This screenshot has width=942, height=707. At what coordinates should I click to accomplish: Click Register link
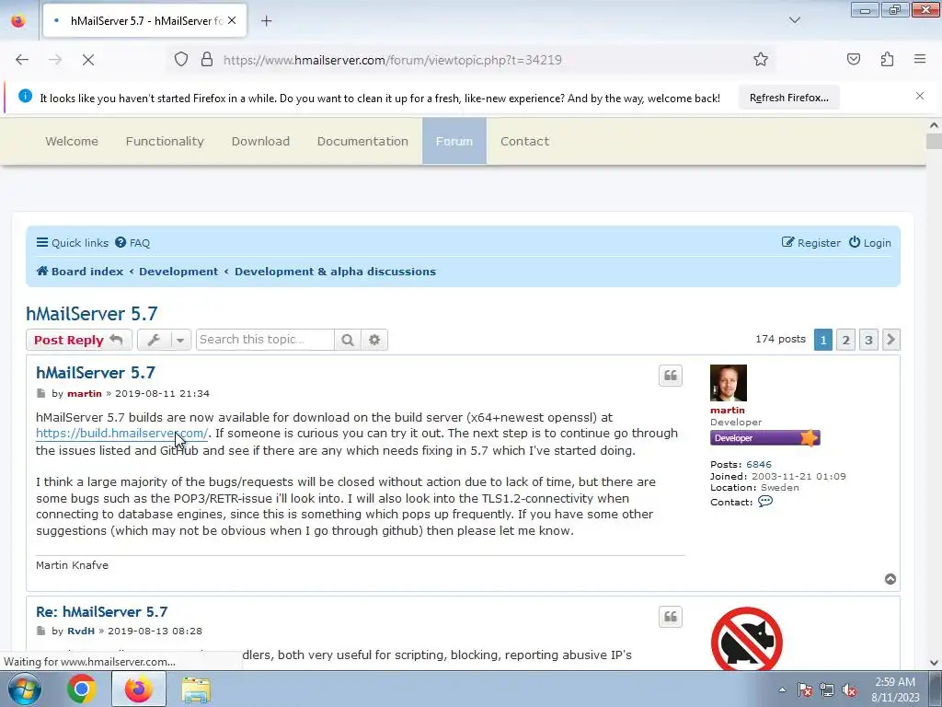point(810,243)
